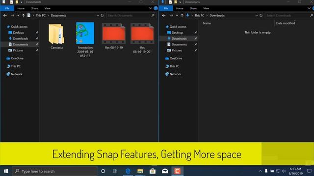Refresh the Downloads folder
Screen dimensions: 314x176
pos(261,15)
